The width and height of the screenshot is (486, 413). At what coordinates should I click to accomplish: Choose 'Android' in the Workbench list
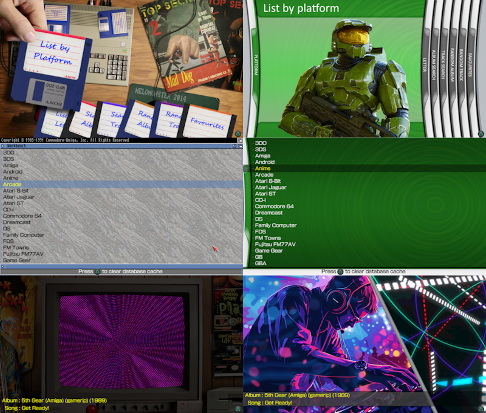[x=13, y=172]
